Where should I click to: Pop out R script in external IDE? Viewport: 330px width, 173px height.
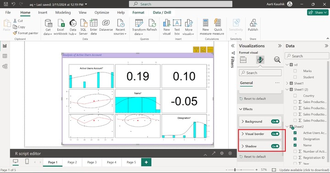(x=214, y=153)
